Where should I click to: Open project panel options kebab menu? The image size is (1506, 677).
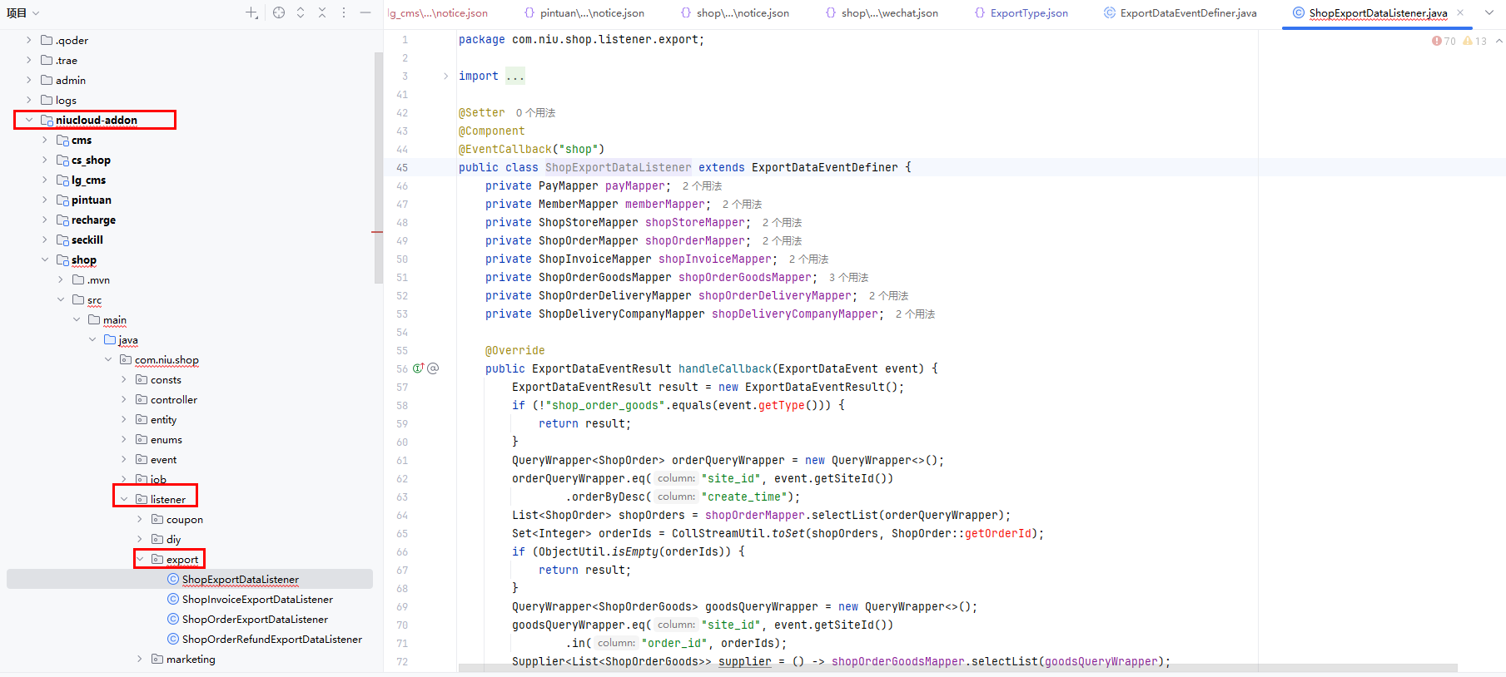344,12
